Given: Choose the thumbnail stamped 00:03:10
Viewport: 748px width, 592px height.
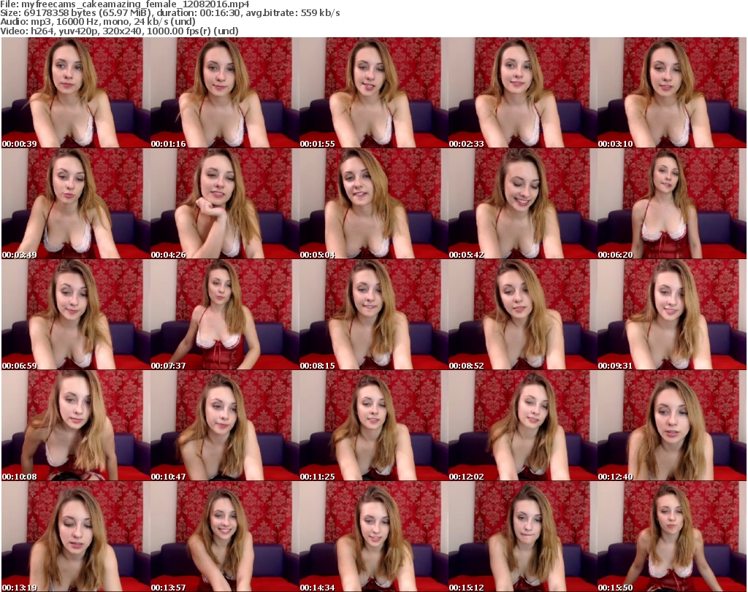Looking at the screenshot, I should click(672, 93).
